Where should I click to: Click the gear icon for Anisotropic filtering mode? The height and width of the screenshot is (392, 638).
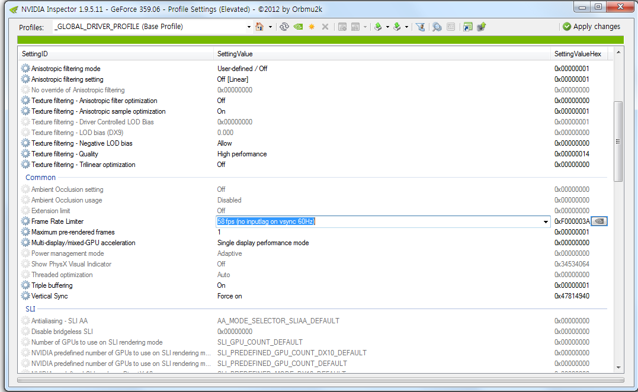25,68
